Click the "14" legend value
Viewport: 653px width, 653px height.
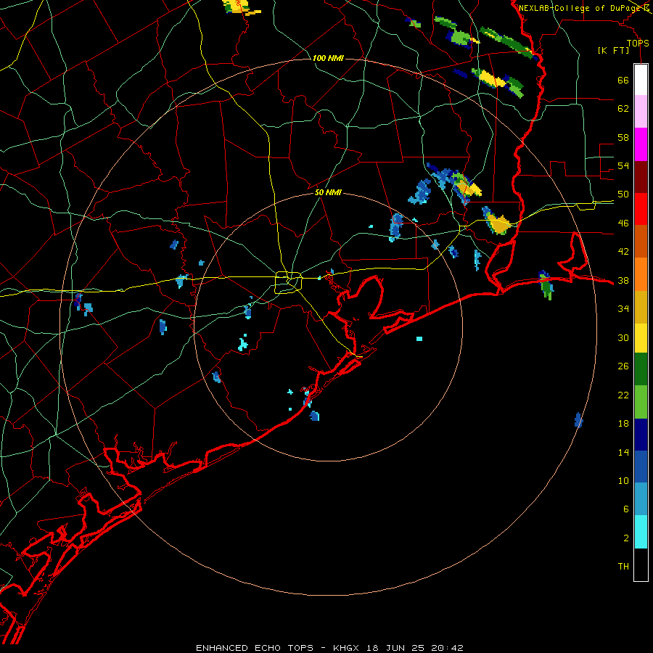623,452
